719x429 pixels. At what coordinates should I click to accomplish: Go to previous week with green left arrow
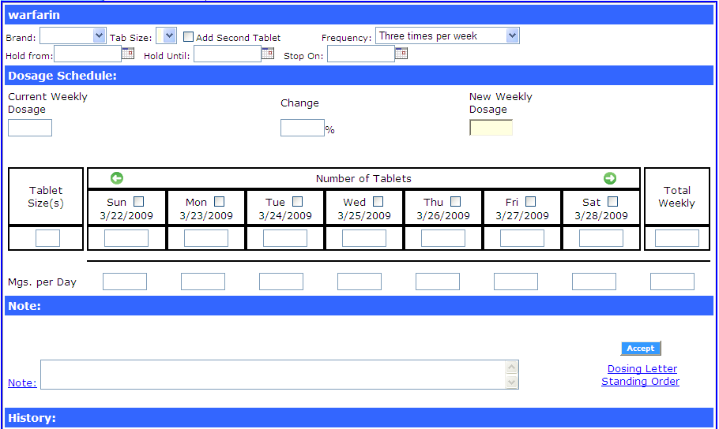(117, 178)
